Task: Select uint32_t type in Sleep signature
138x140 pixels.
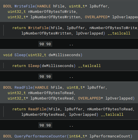Action: [37, 55]
